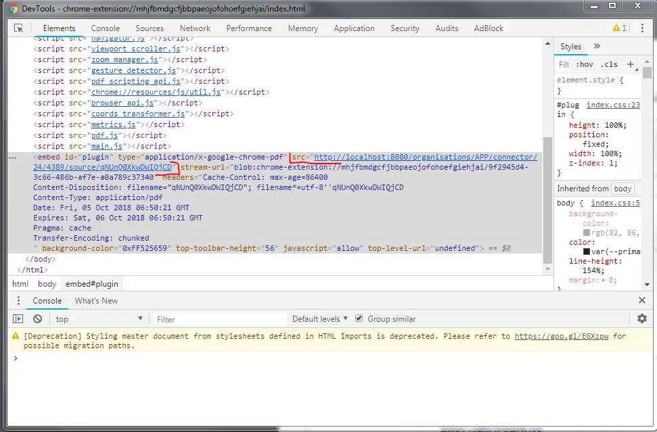Open the pdf.js script link
This screenshot has height=432, width=657.
105,136
